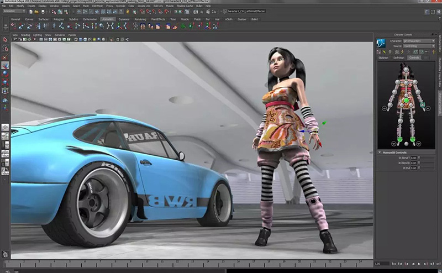442x273 pixels.
Task: Open the Skeleton tab in Character Controls
Action: click(383, 58)
